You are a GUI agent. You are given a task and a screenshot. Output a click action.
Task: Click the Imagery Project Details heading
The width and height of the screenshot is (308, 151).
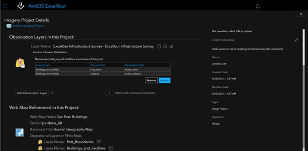pyautogui.click(x=26, y=20)
